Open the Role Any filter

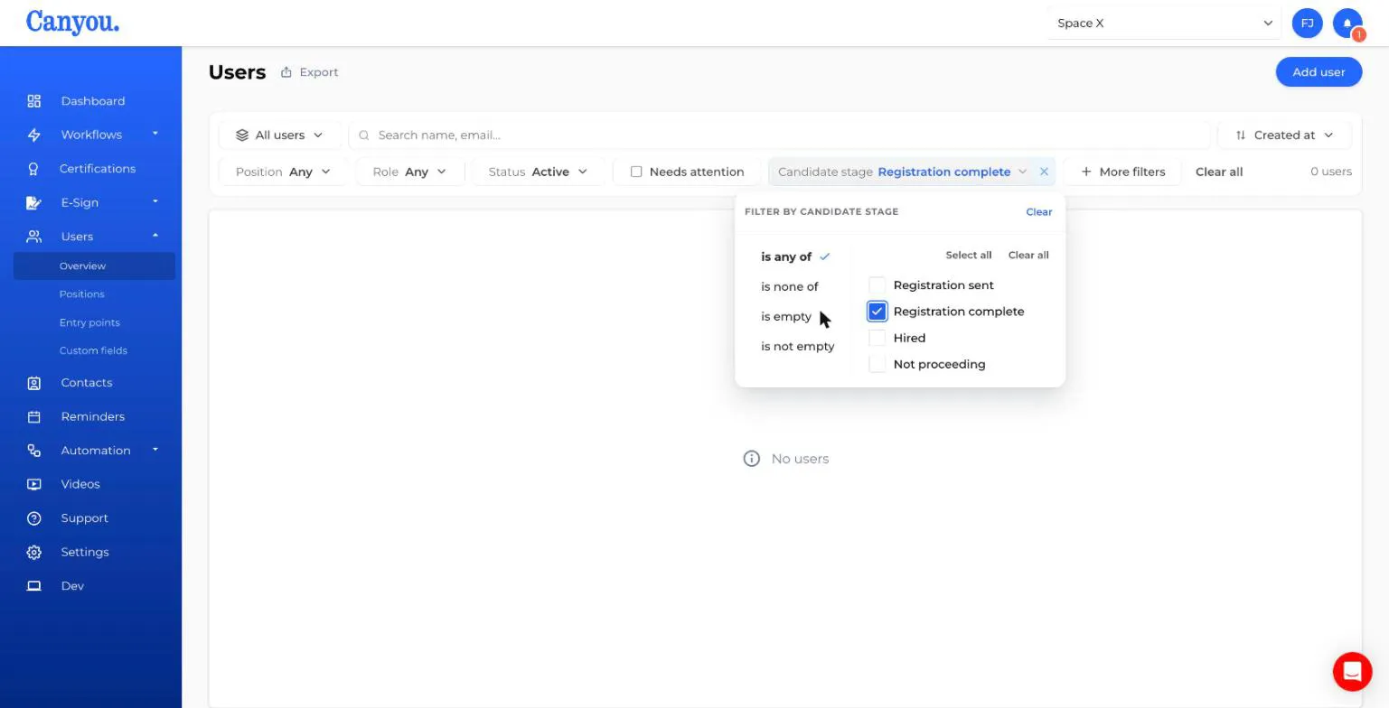(409, 172)
